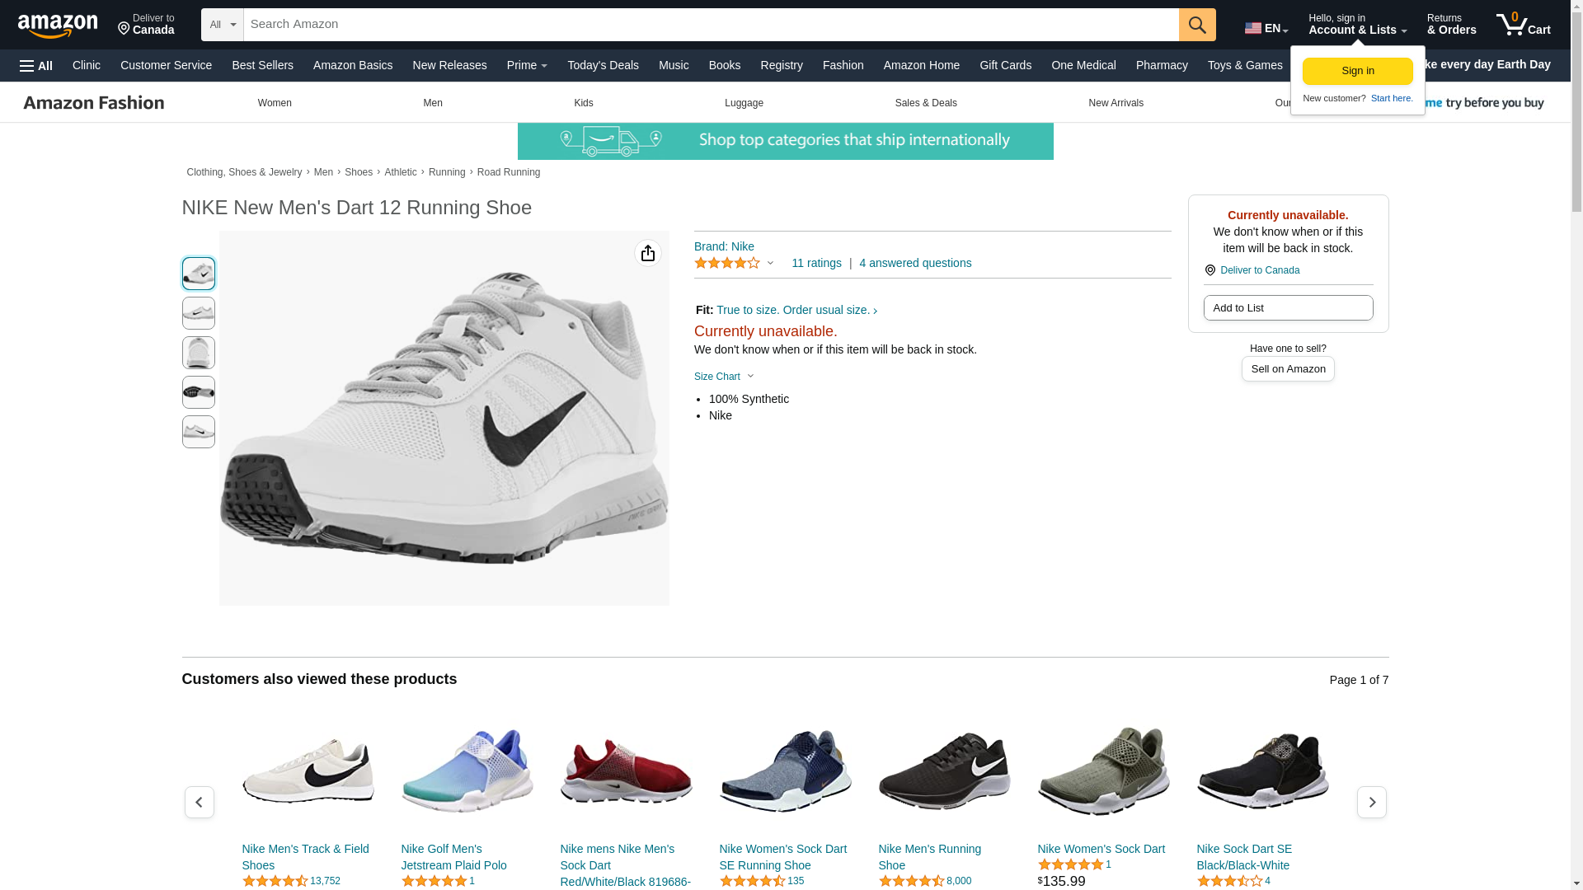This screenshot has width=1583, height=890.
Task: Expand the Prime menu
Action: [527, 65]
